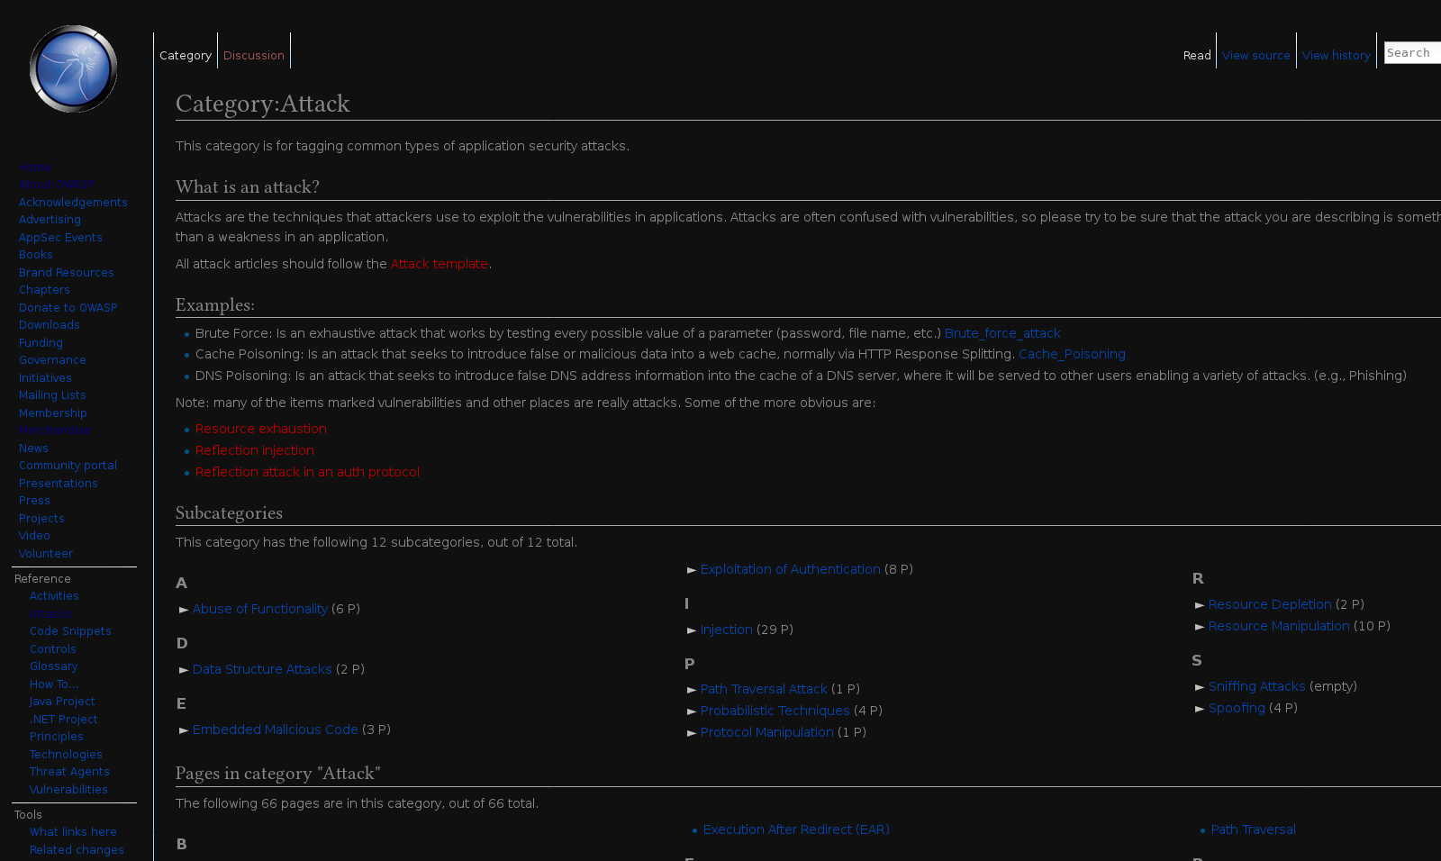Open Exploitation of Authentication category link
The image size is (1441, 861).
[791, 569]
